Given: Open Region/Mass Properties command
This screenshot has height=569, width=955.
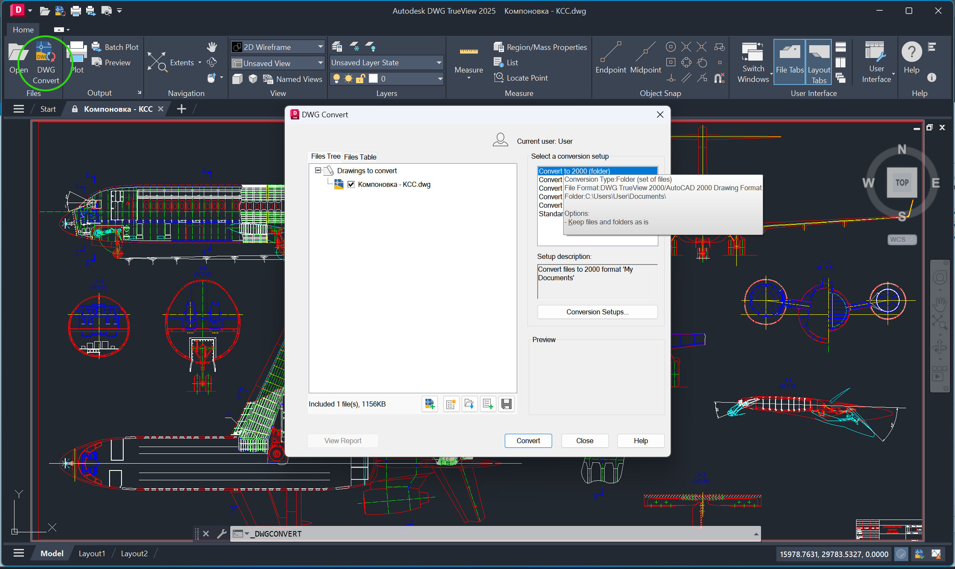Looking at the screenshot, I should point(540,47).
